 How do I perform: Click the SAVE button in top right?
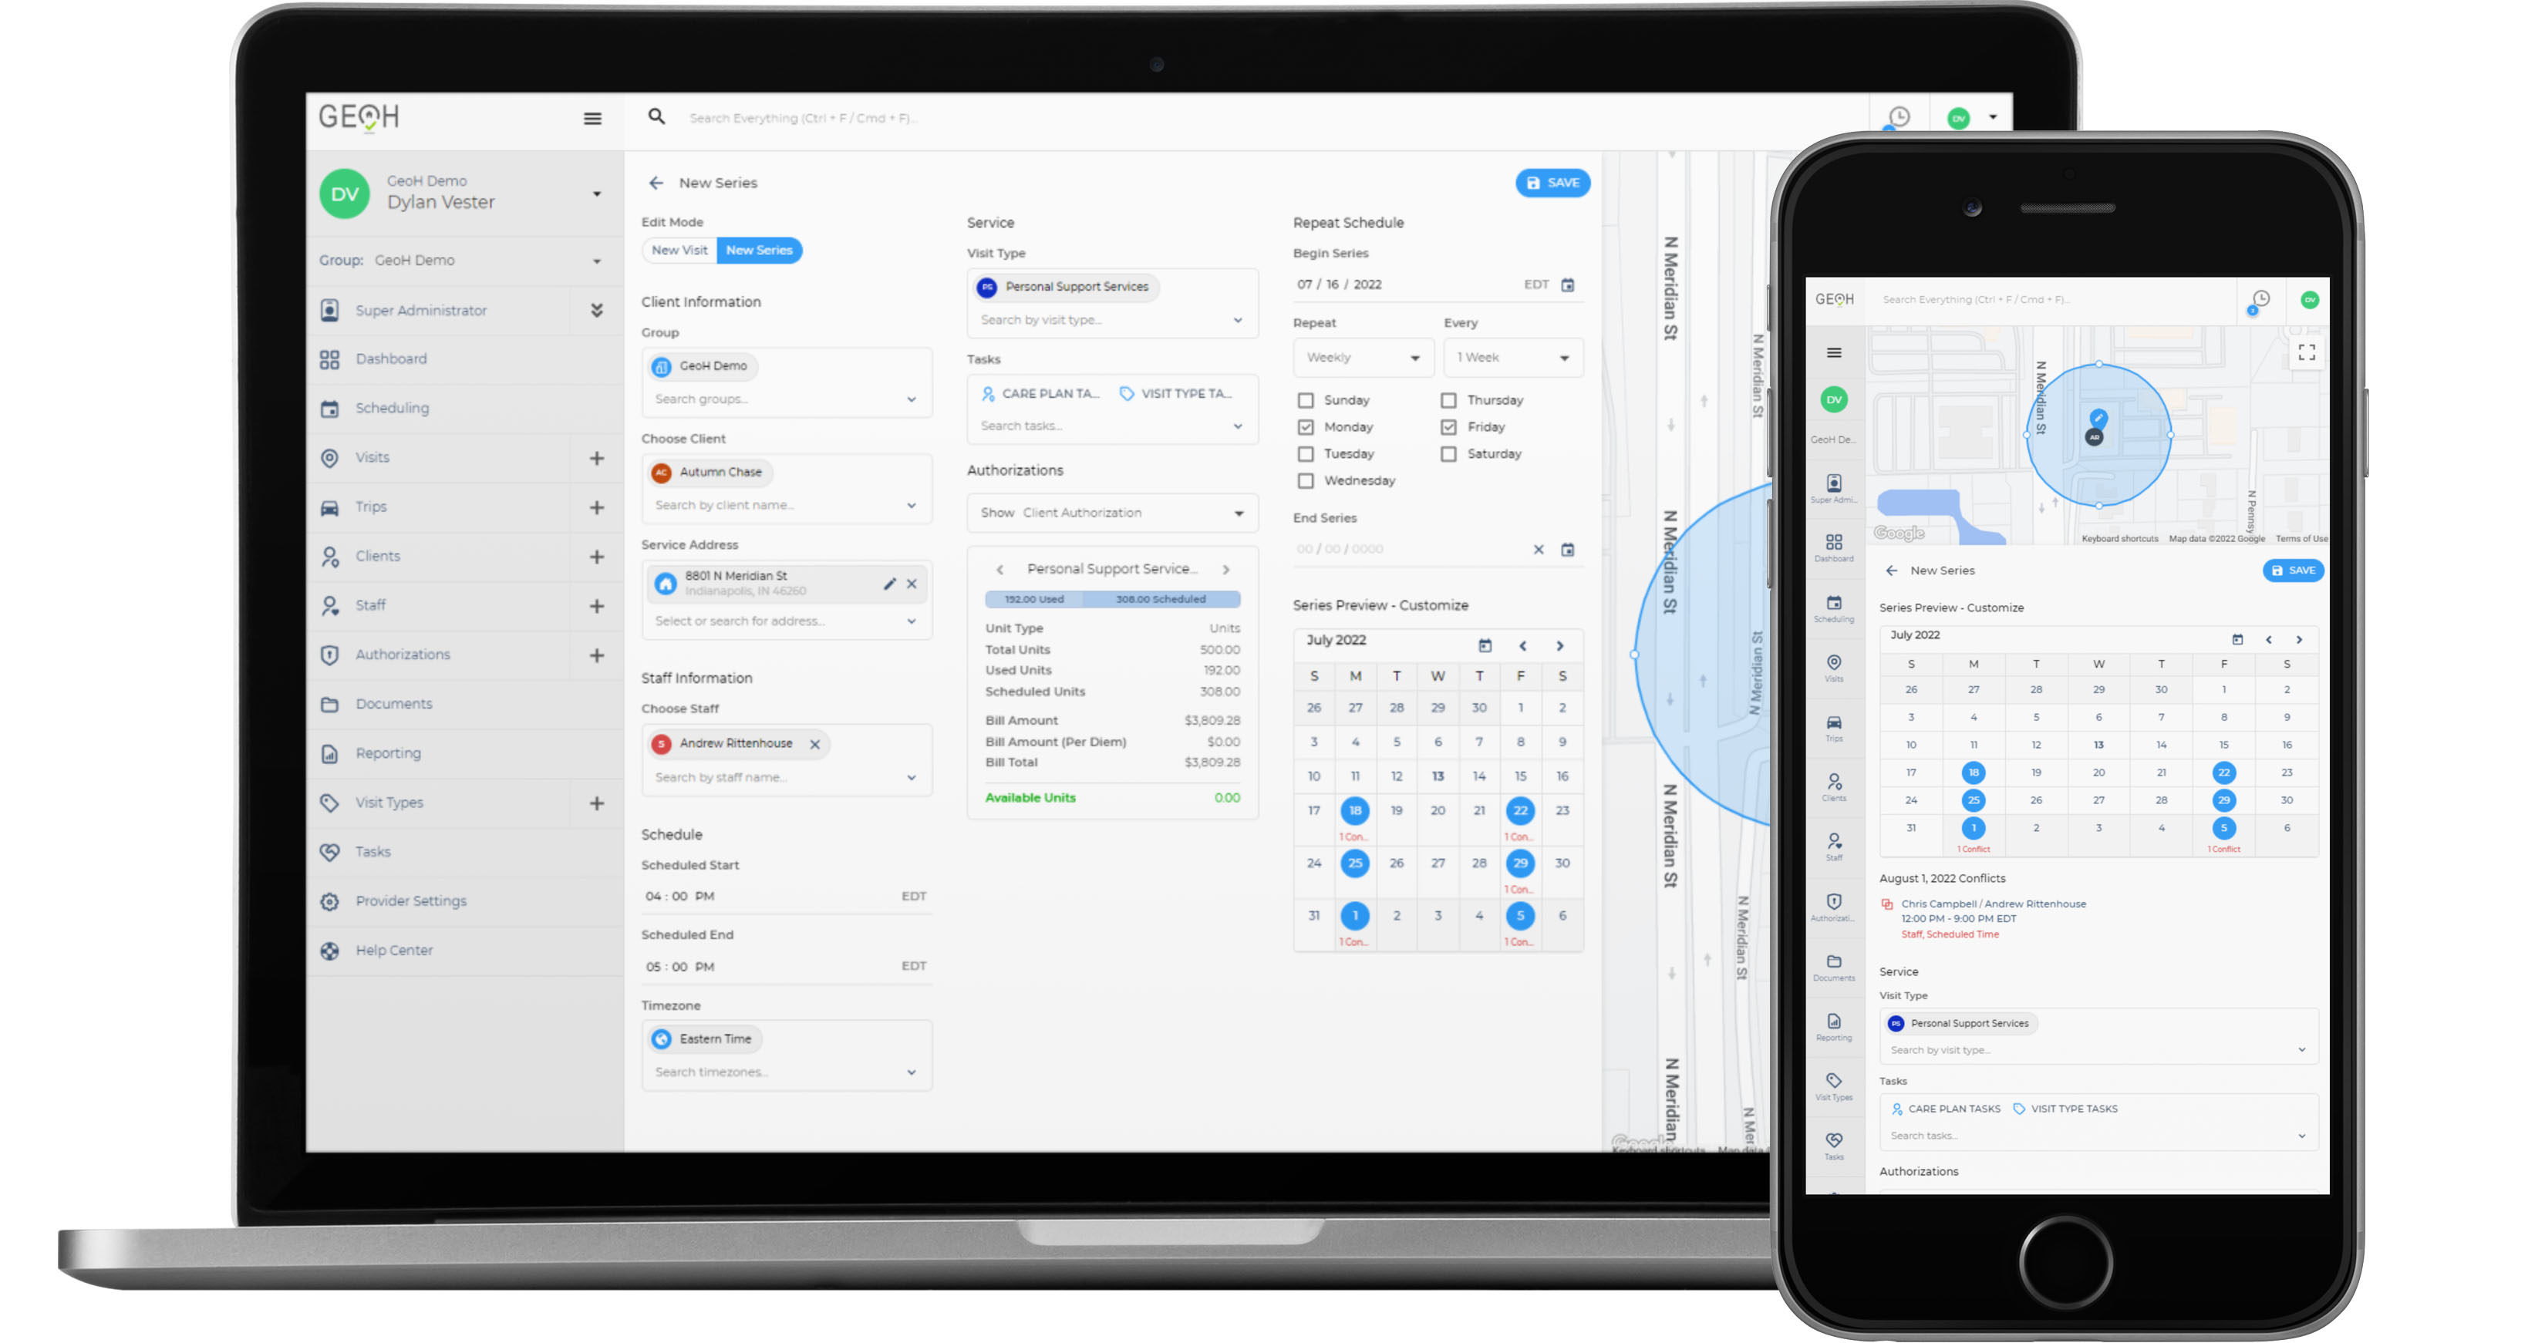(x=1549, y=182)
